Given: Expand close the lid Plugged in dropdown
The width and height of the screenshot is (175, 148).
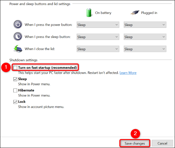Looking at the screenshot, I should coord(145,49).
